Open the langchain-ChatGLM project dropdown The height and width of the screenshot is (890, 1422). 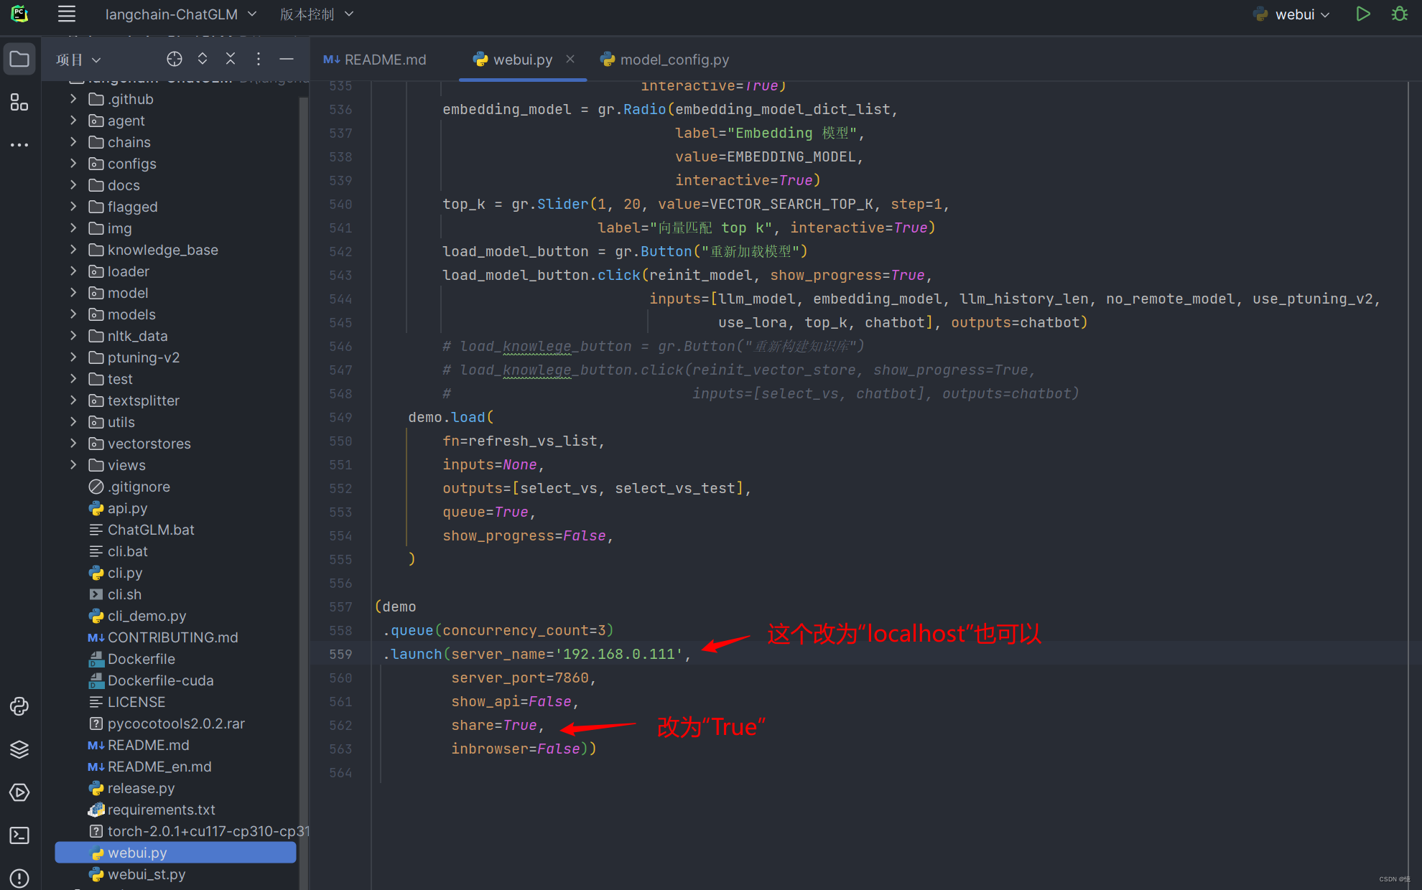tap(181, 14)
